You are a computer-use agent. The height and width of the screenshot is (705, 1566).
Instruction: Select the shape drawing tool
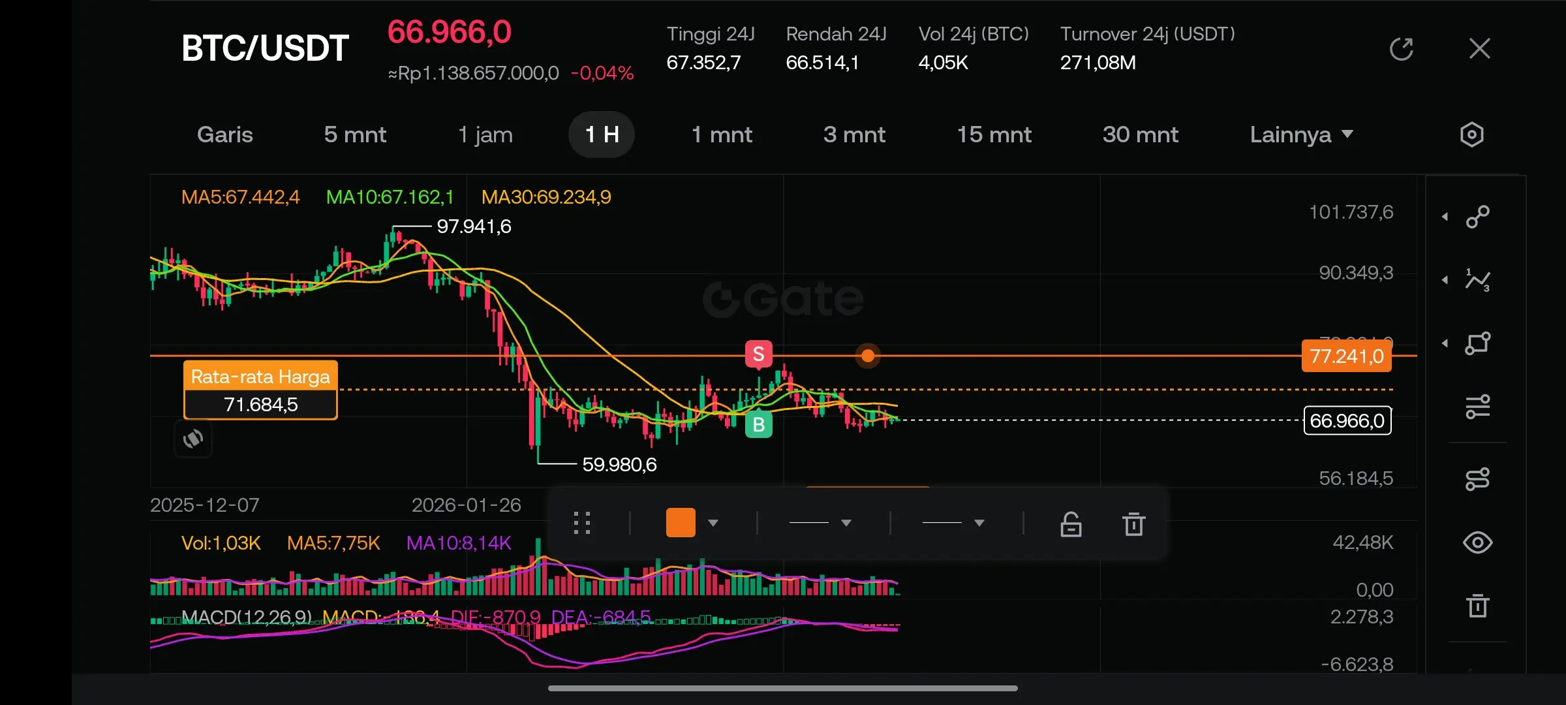(x=1477, y=343)
